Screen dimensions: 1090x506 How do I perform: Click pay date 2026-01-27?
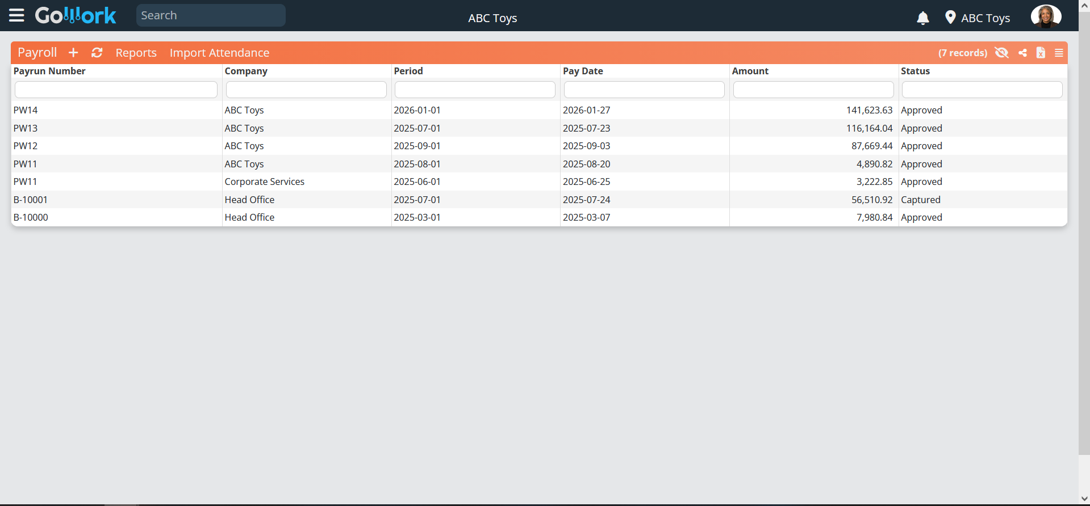[586, 110]
